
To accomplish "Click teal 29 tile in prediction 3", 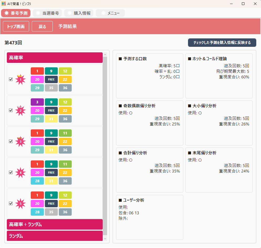I will pyautogui.click(x=37, y=150).
